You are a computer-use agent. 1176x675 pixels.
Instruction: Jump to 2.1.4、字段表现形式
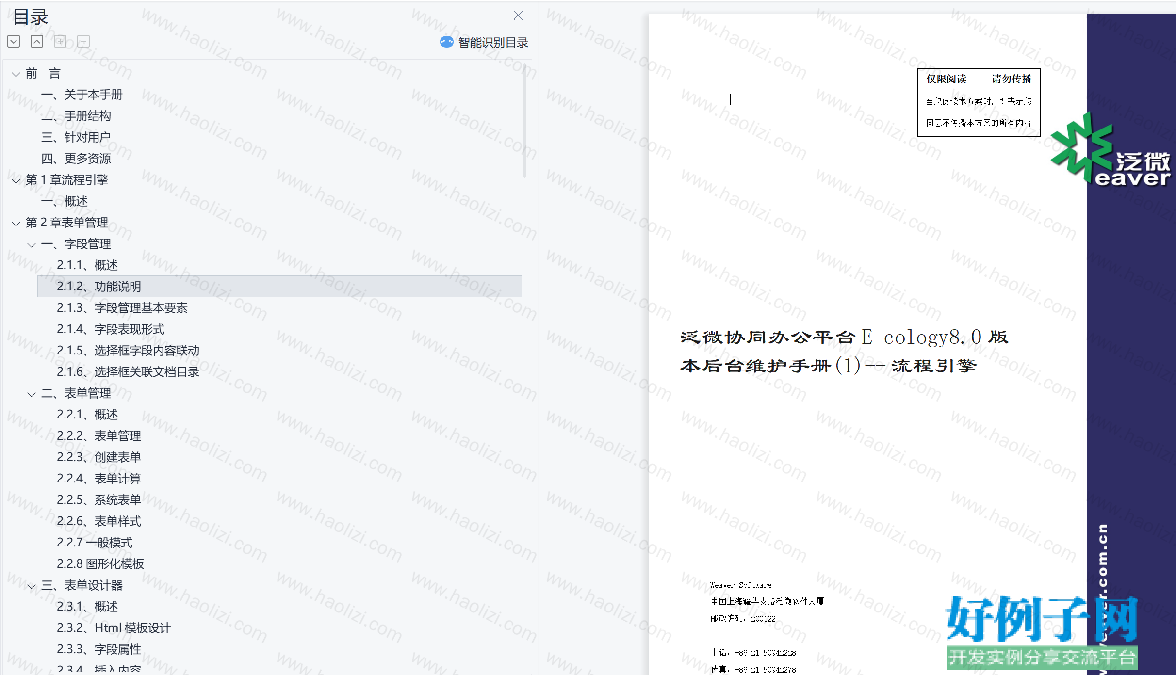click(x=111, y=329)
